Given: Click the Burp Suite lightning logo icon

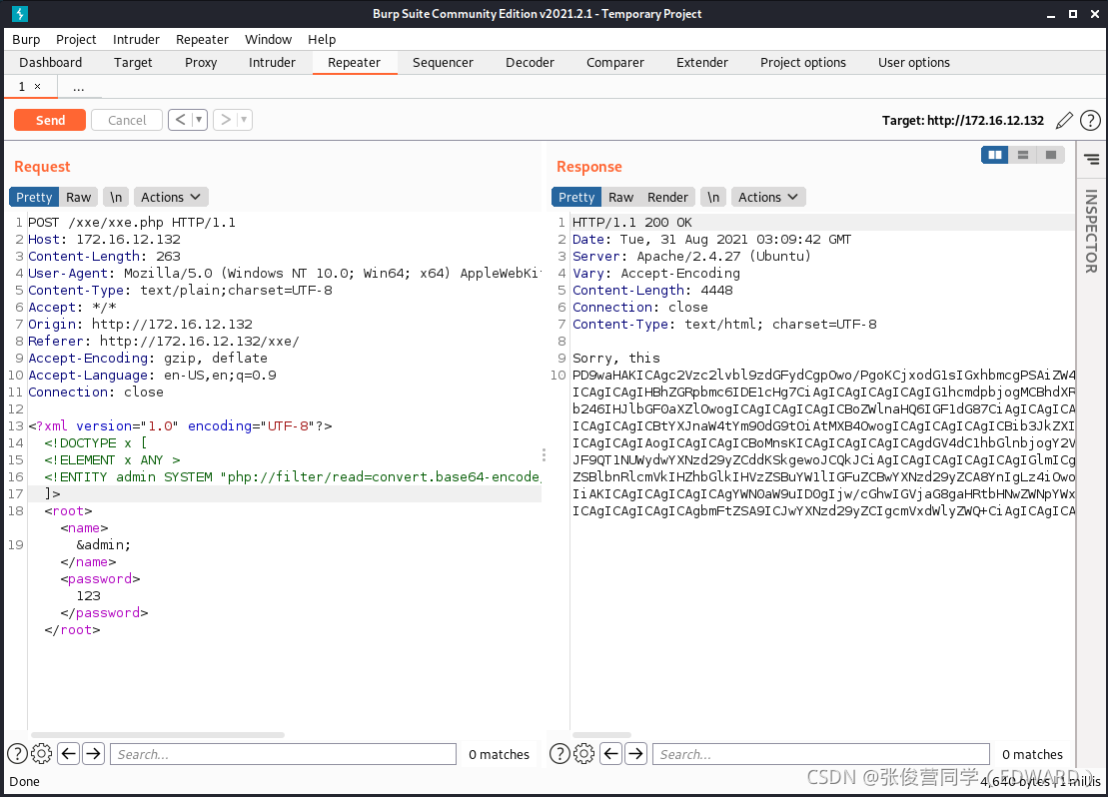Looking at the screenshot, I should (20, 13).
